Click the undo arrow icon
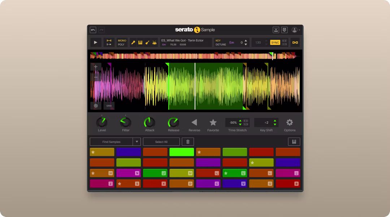 (x=93, y=30)
